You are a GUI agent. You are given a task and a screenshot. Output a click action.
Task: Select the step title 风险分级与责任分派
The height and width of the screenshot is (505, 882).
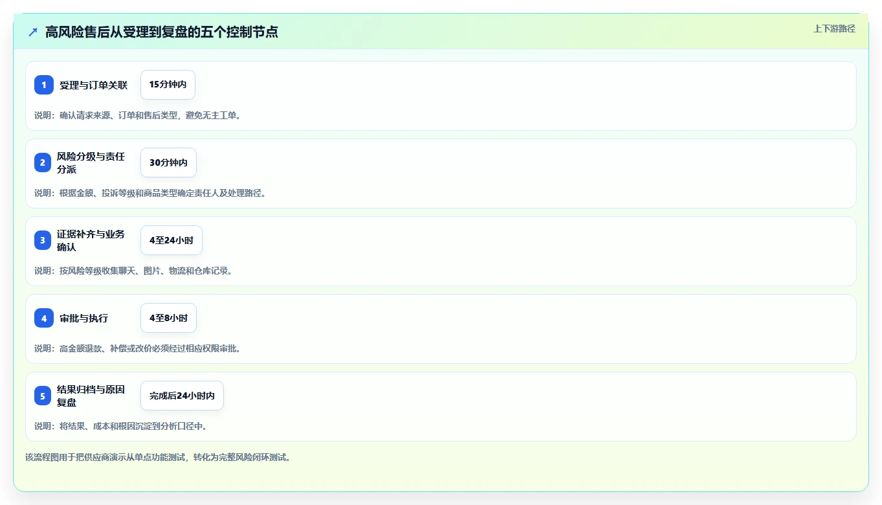pos(91,163)
